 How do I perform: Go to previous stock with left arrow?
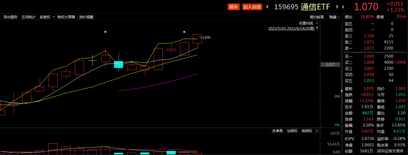pos(267,7)
